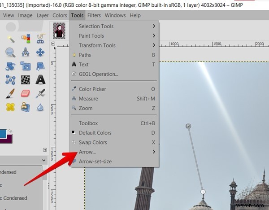Choose Toolbox menu entry
This screenshot has height=210, width=269.
[114, 123]
